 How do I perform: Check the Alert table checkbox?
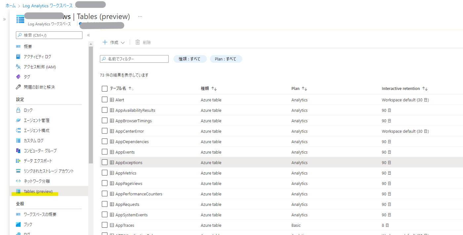point(105,99)
